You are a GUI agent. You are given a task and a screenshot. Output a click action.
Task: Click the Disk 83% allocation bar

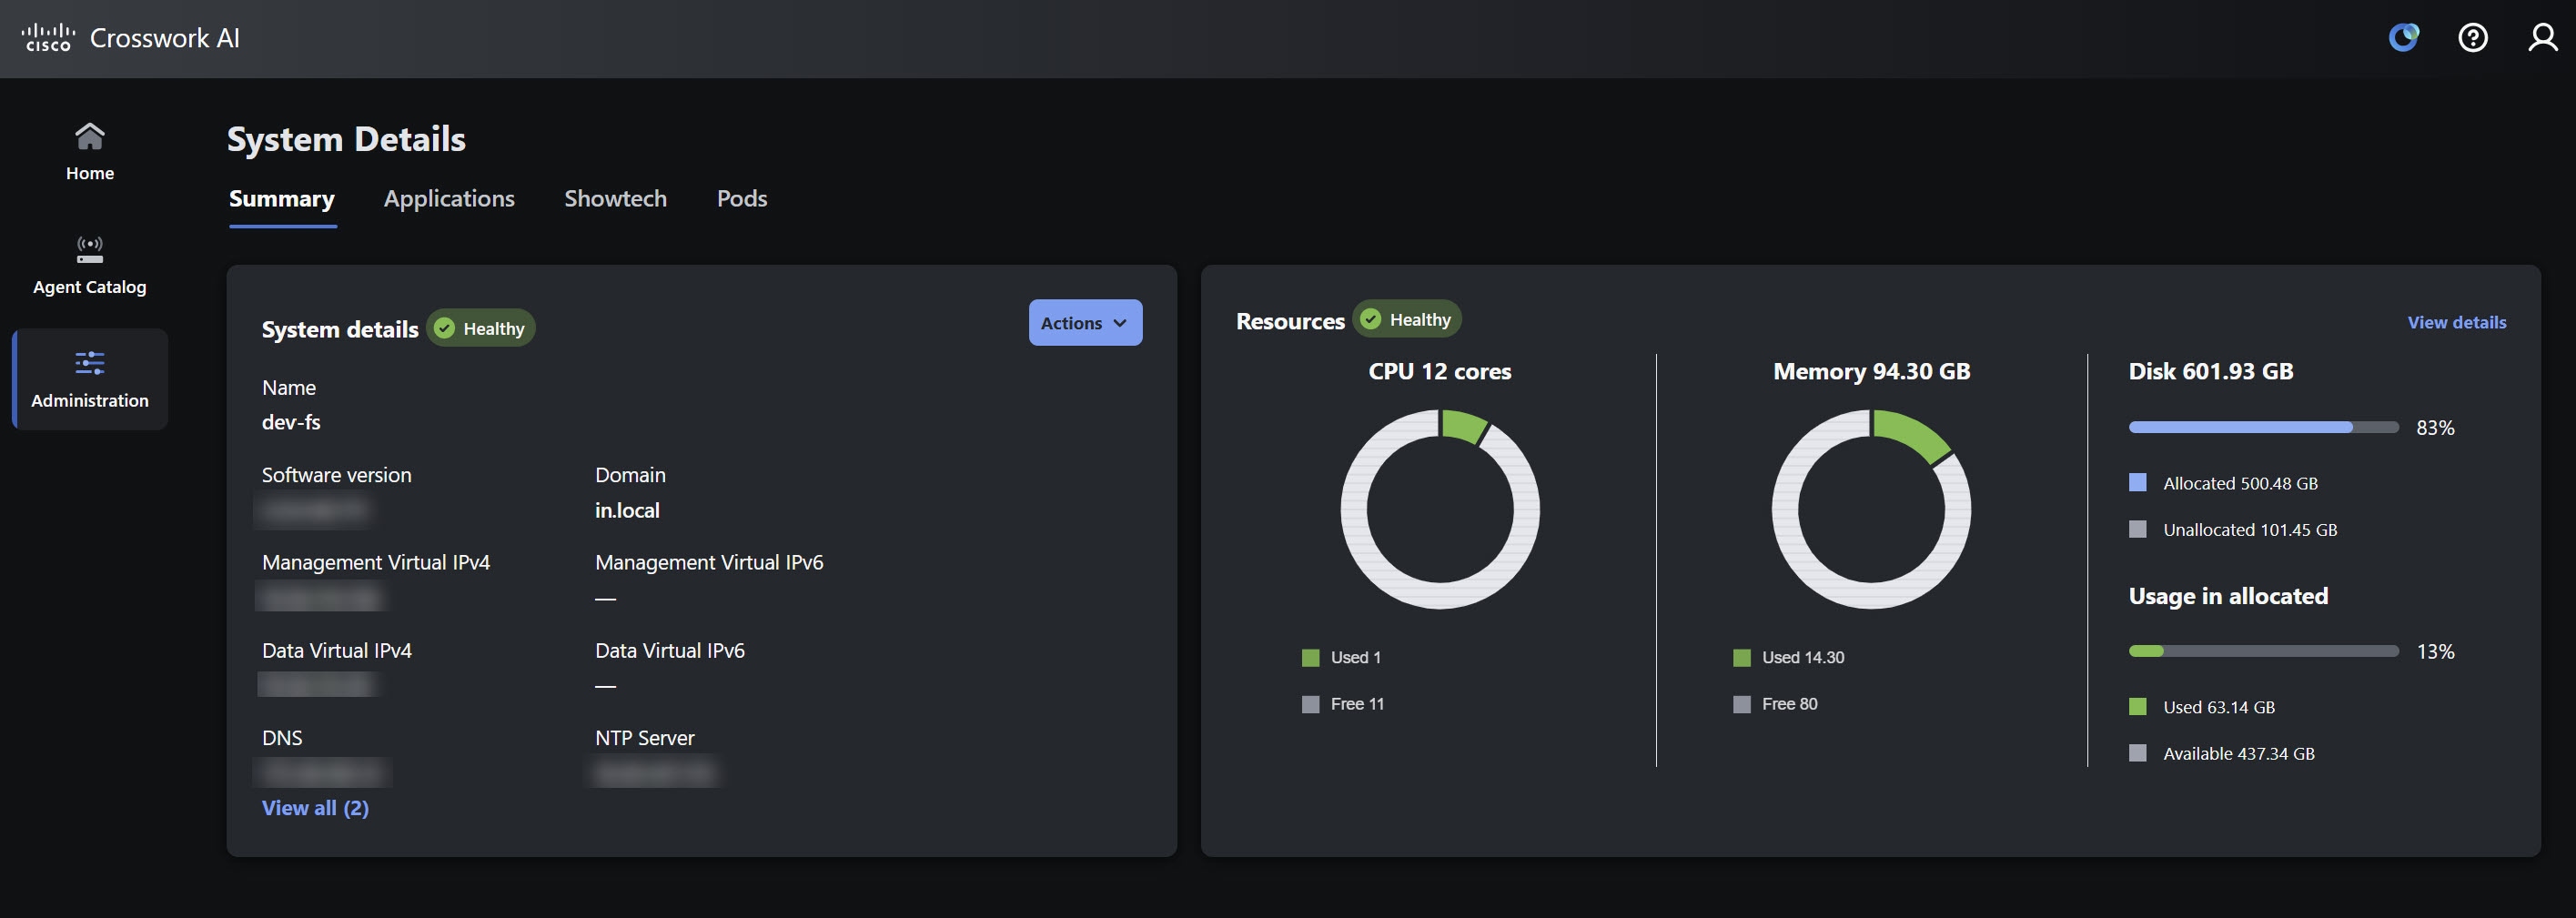pyautogui.click(x=2263, y=427)
